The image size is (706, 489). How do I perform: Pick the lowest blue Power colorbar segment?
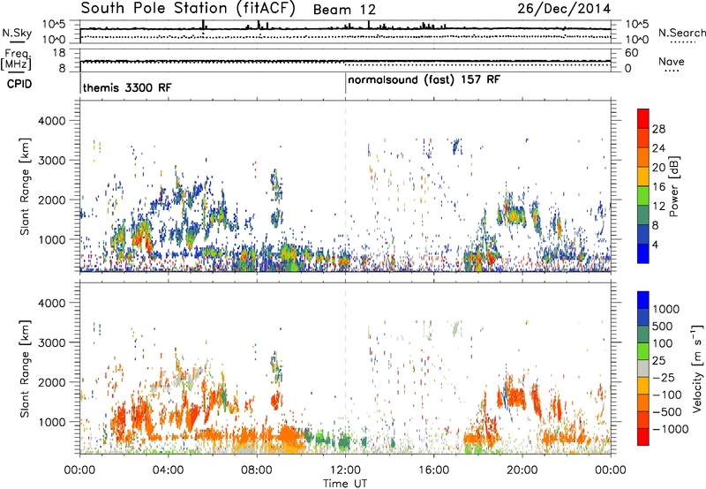643,253
